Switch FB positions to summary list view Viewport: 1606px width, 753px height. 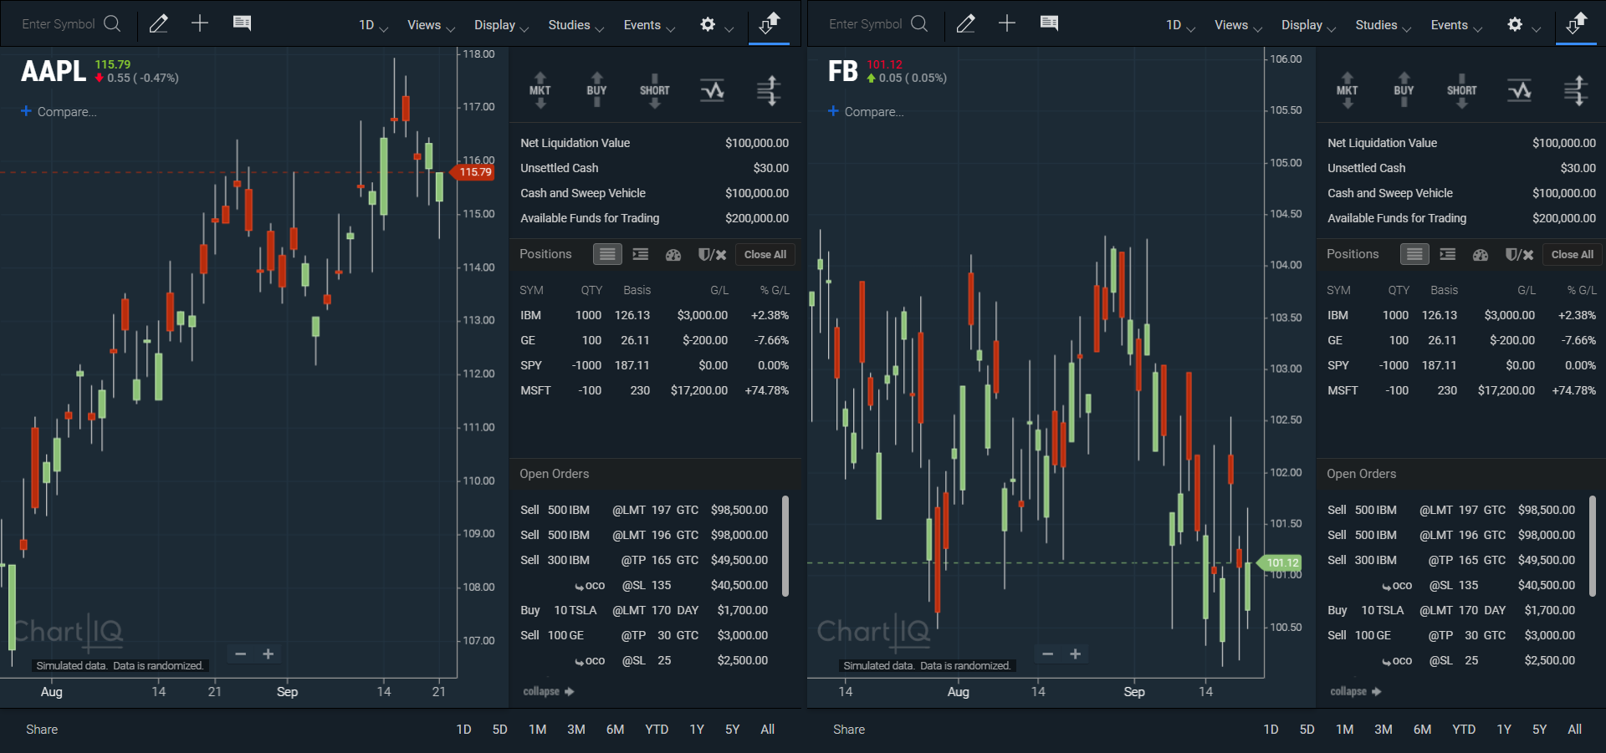pos(1414,254)
